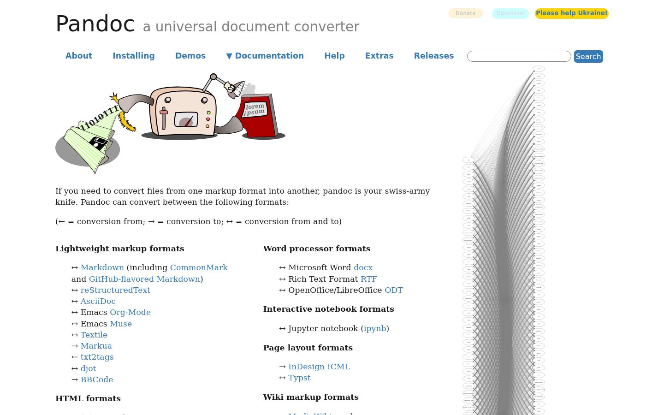The width and height of the screenshot is (664, 415).
Task: Open the InDesign ICML link
Action: [319, 367]
